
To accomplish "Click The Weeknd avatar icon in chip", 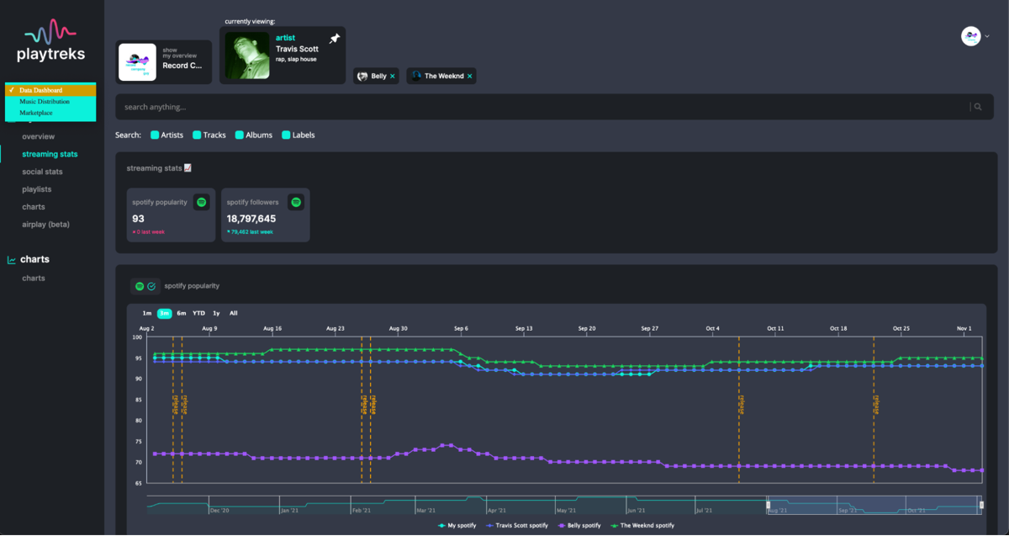I will tap(416, 76).
